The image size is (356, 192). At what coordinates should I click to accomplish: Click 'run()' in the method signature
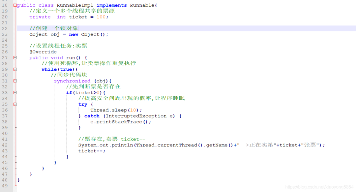[73, 58]
